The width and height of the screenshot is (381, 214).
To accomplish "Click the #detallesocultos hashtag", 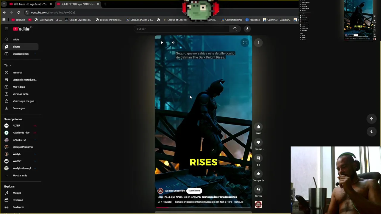I will (227, 197).
